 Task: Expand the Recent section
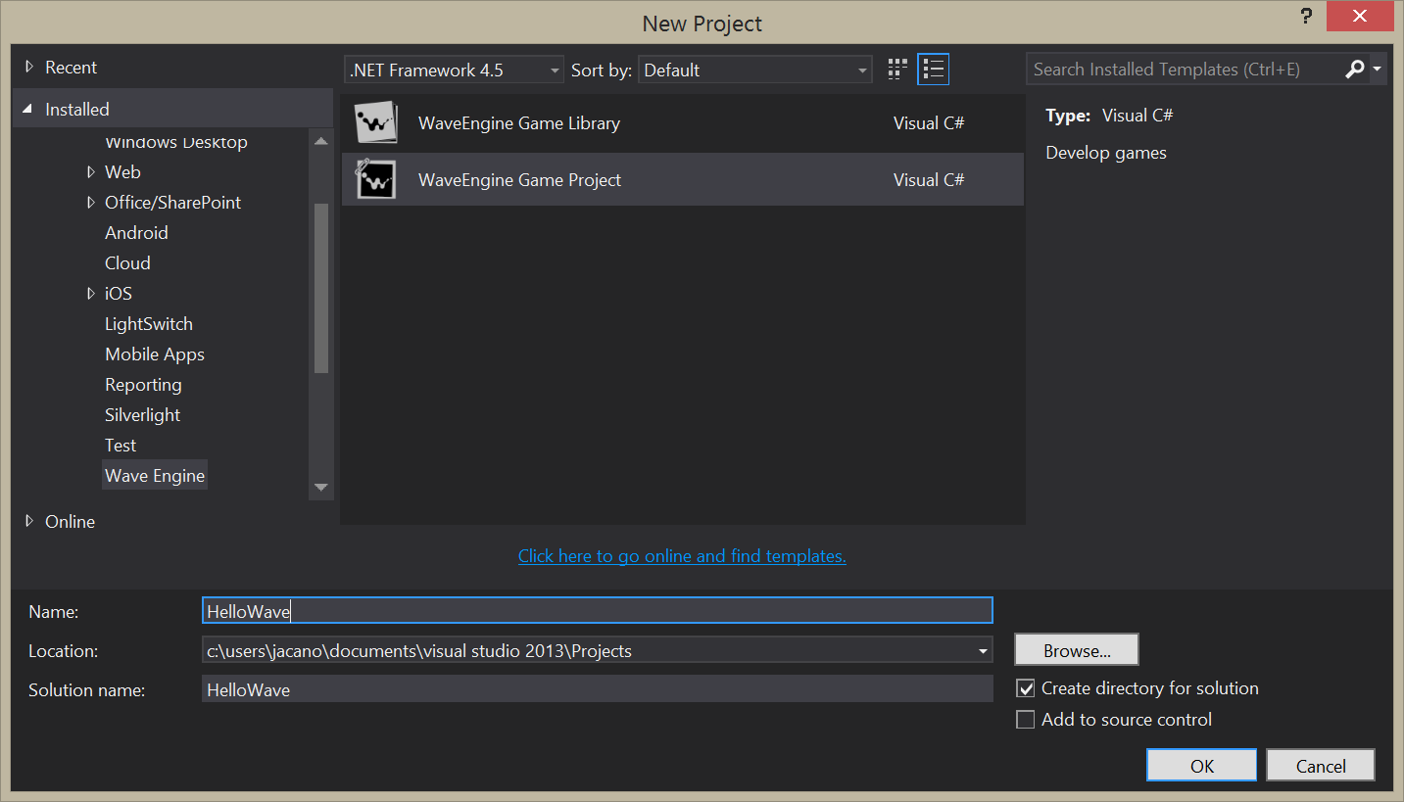pyautogui.click(x=29, y=68)
